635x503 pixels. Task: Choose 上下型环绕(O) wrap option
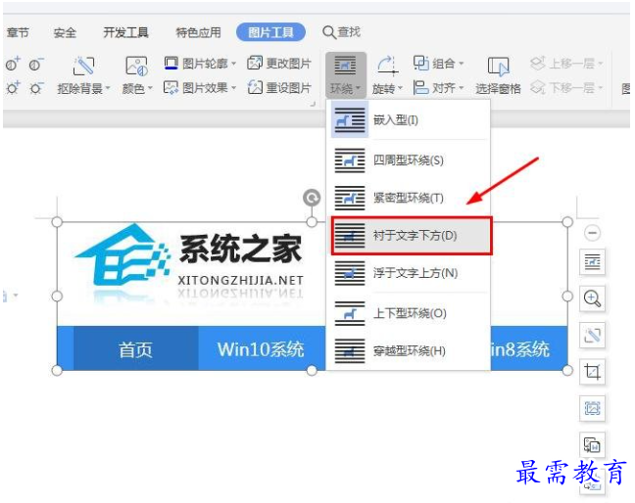coord(409,313)
